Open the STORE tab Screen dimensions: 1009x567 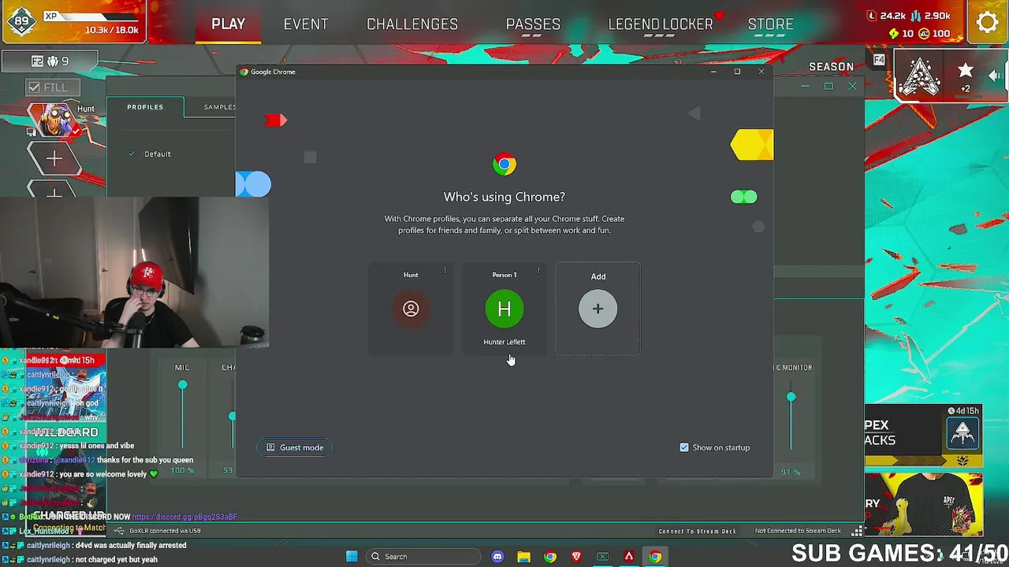click(771, 24)
